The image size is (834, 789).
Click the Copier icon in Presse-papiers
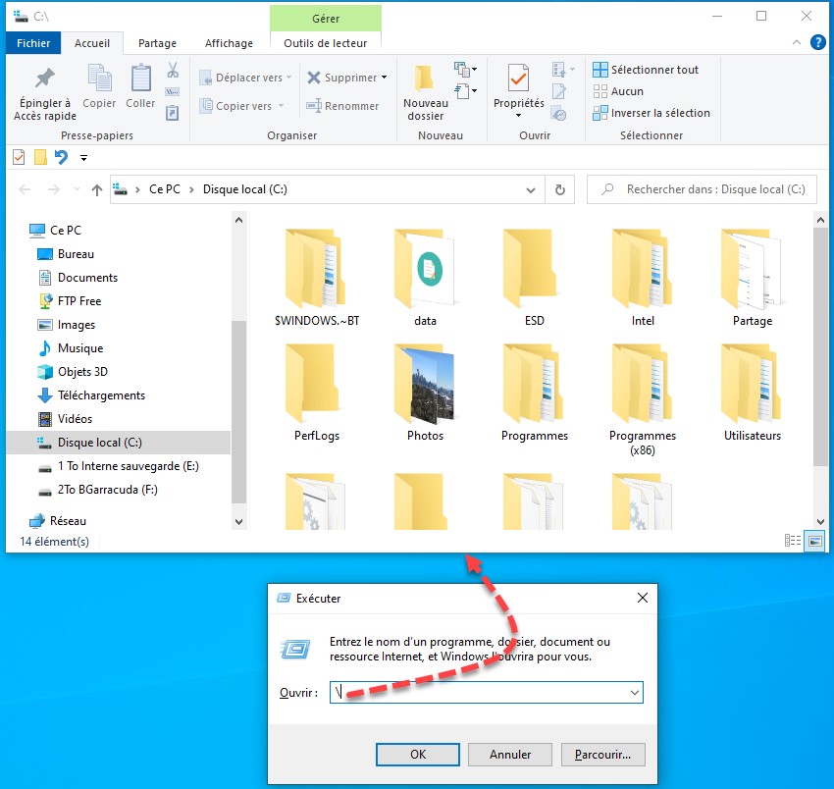click(99, 79)
